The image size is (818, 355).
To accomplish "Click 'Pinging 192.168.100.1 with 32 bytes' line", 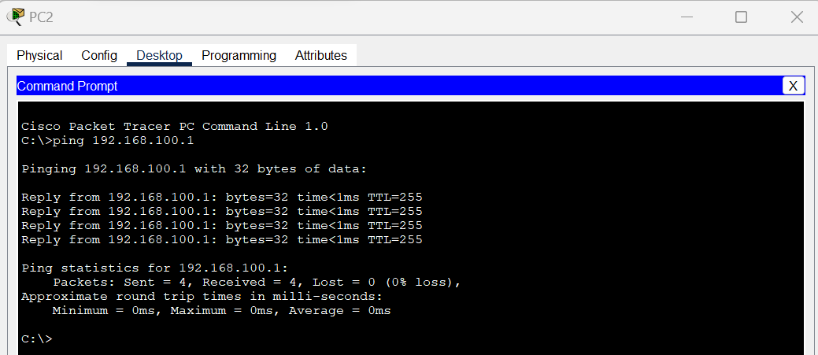I will coord(194,169).
